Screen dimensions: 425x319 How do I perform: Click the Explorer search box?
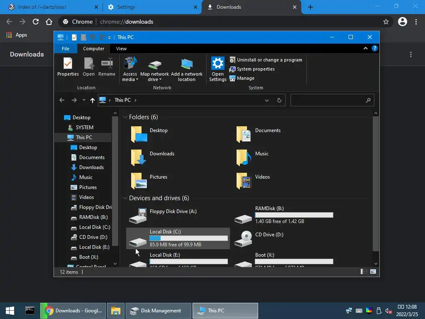pyautogui.click(x=332, y=100)
